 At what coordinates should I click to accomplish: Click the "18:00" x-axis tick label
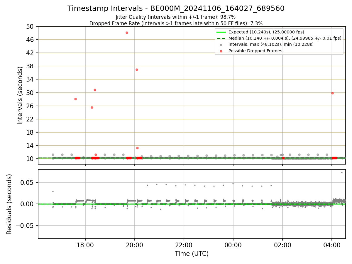(x=85, y=245)
